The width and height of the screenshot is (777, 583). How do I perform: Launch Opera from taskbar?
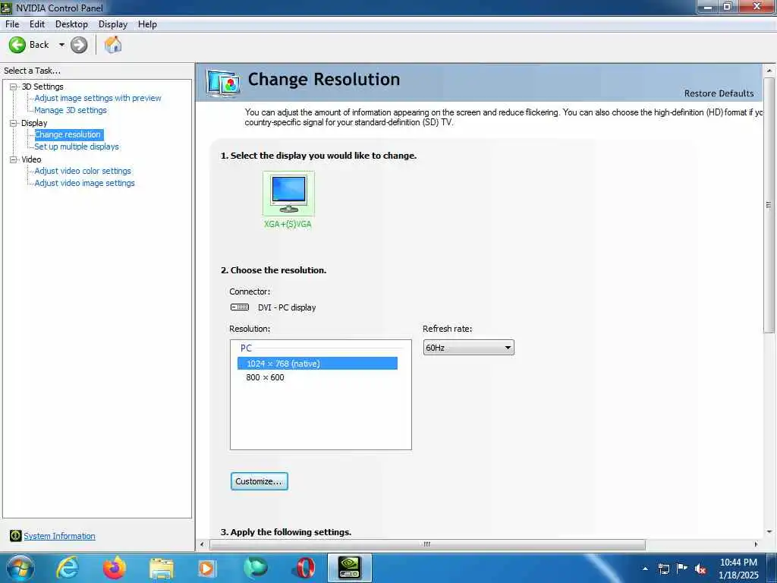coord(306,568)
